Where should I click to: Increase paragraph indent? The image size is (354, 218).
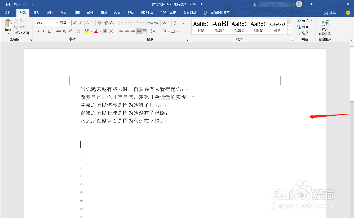point(156,23)
